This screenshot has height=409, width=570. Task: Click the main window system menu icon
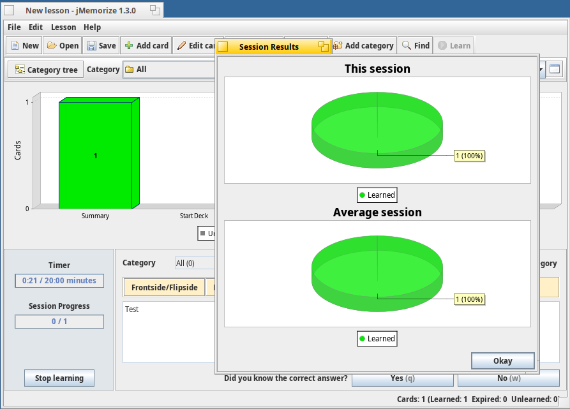tap(9, 10)
